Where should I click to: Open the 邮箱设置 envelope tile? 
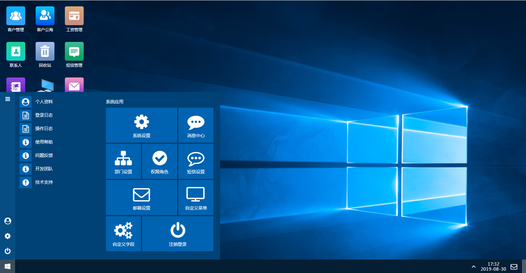tap(141, 198)
